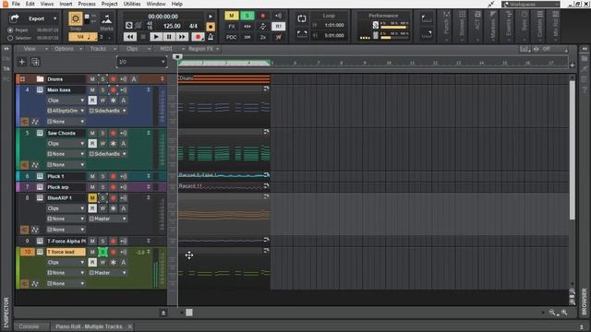Click the global Mute (M) button

click(232, 16)
